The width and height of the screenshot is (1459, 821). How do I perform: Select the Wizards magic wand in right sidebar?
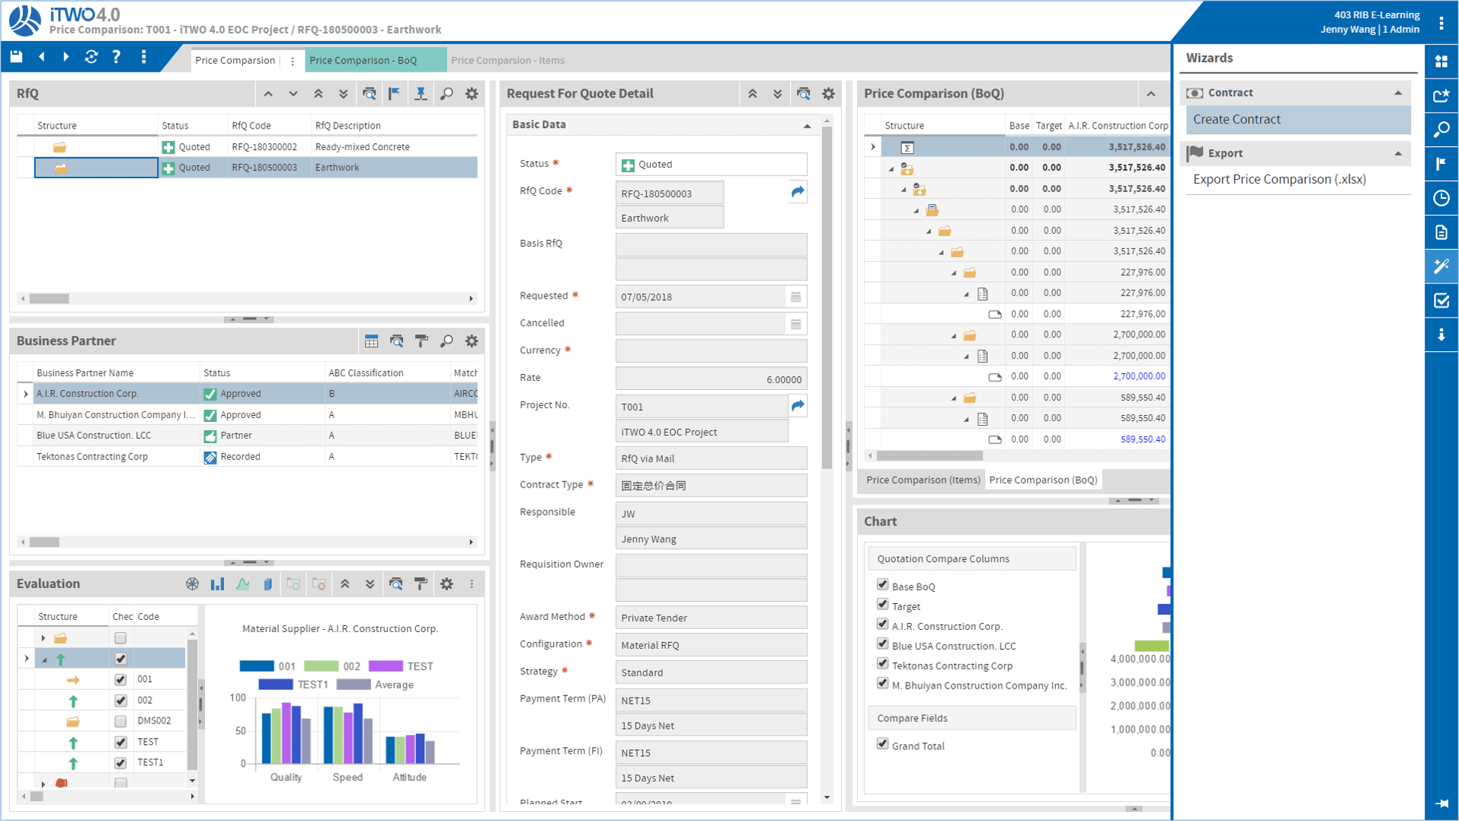click(1441, 266)
